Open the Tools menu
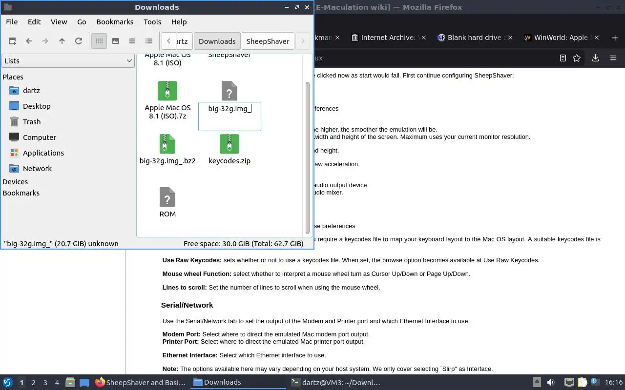625x390 pixels. (x=152, y=22)
